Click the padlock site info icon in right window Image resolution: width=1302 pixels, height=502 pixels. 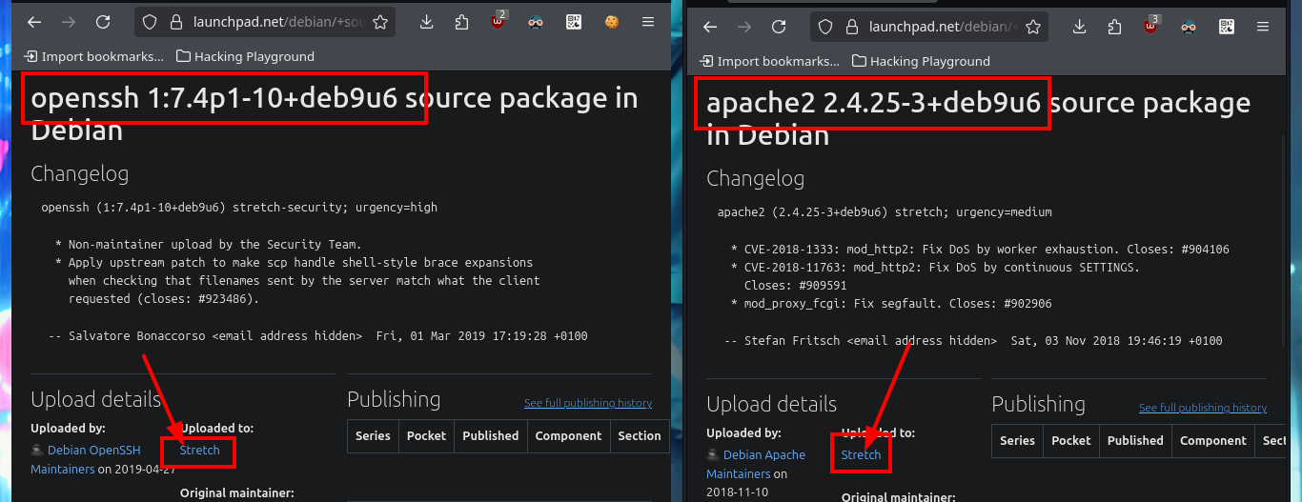(850, 27)
